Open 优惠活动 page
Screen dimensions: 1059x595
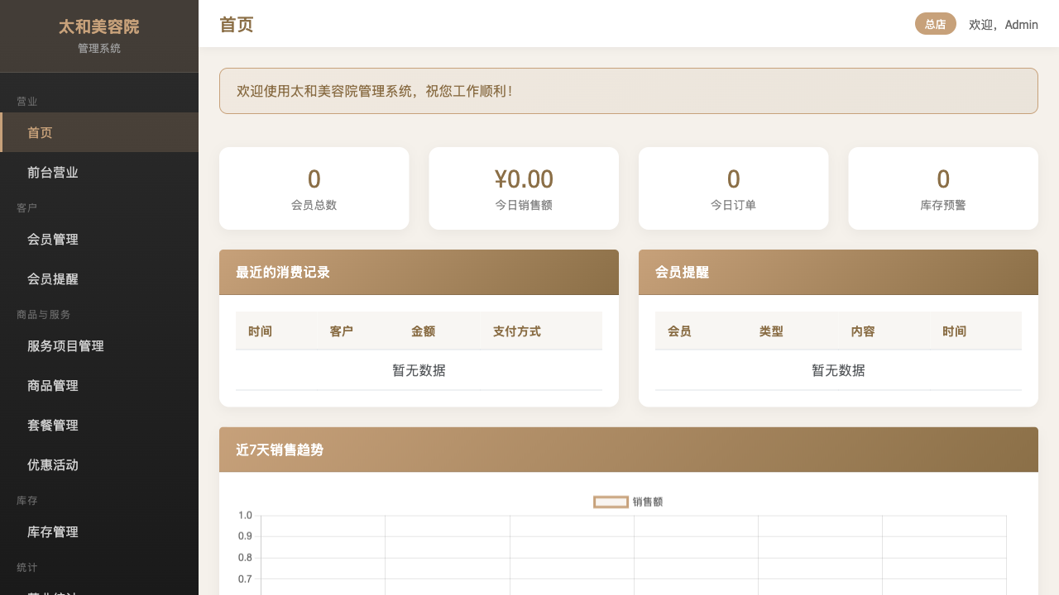tap(99, 464)
